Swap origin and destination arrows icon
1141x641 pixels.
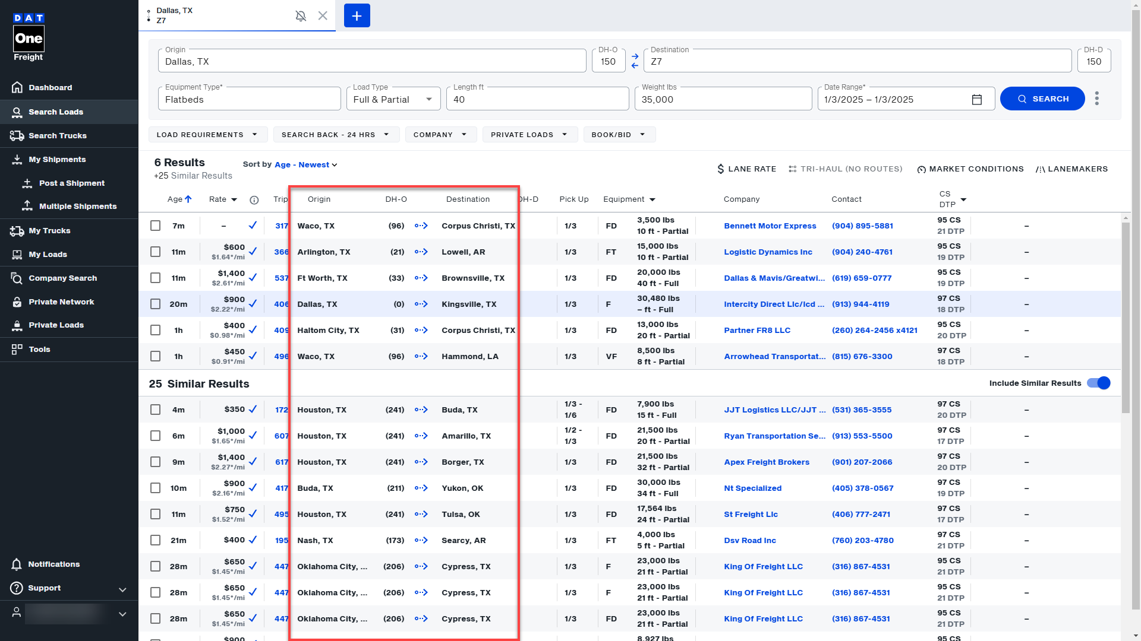tap(635, 61)
